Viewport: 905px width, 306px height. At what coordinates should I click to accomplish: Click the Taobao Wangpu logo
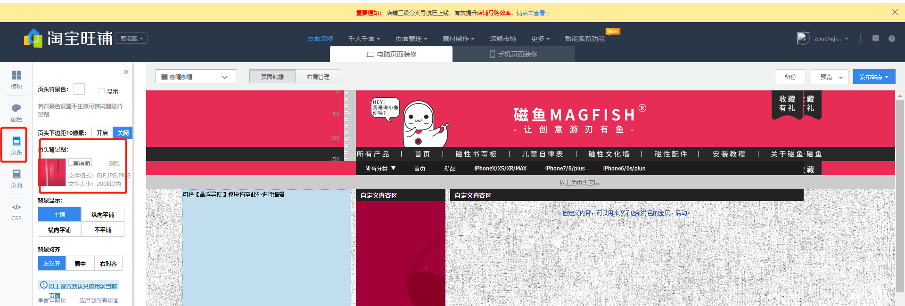click(68, 38)
